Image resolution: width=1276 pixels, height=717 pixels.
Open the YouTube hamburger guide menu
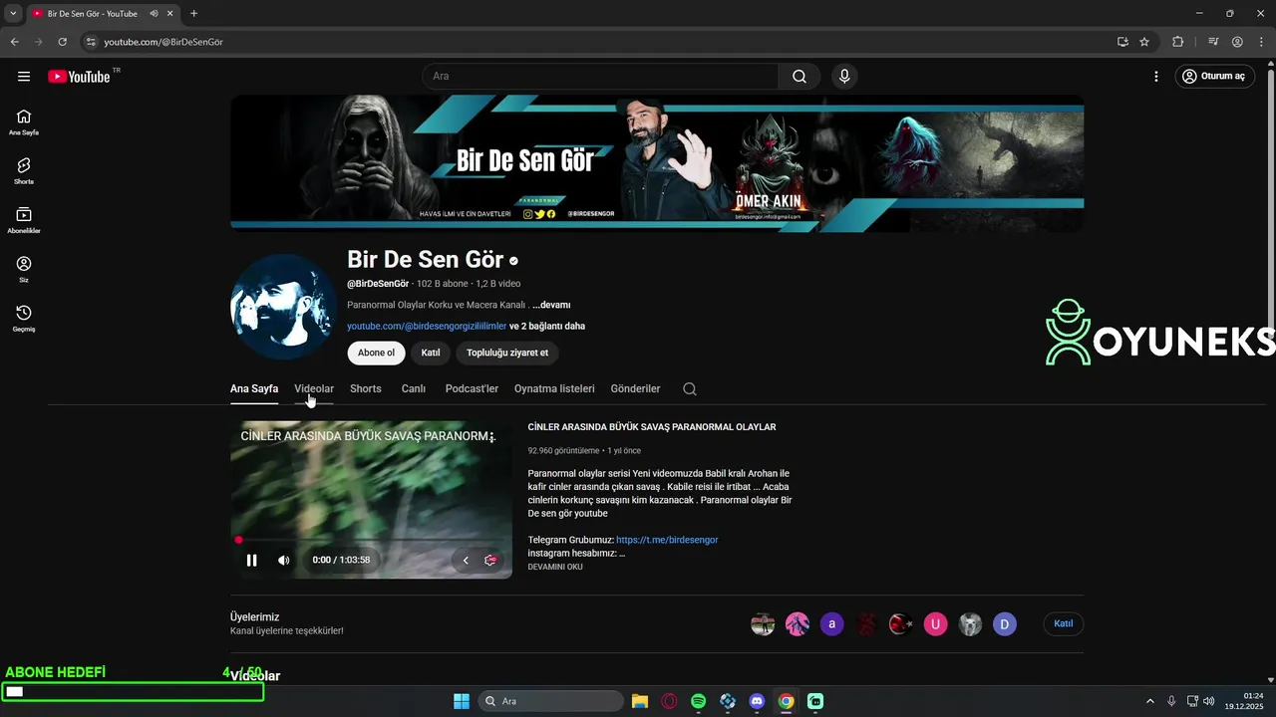[x=24, y=77]
